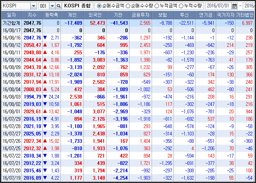Click the 보험 column header
Image resolution: width=256 pixels, height=183 pixels.
click(163, 15)
